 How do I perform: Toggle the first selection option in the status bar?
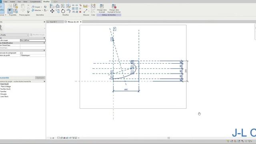(228, 141)
